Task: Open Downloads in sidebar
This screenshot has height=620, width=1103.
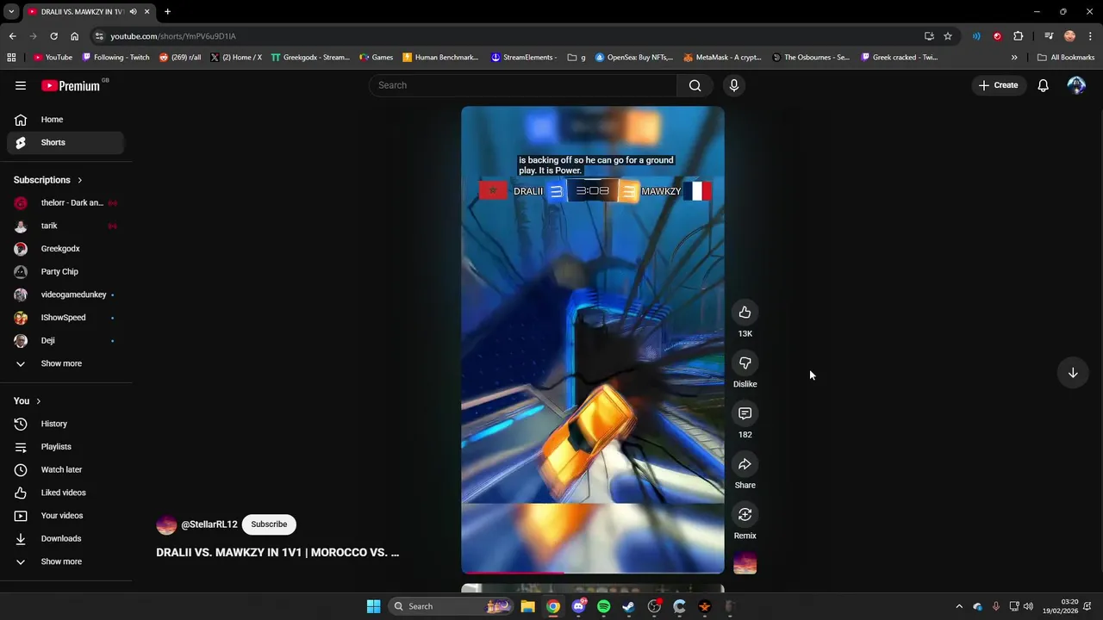Action: 65,538
